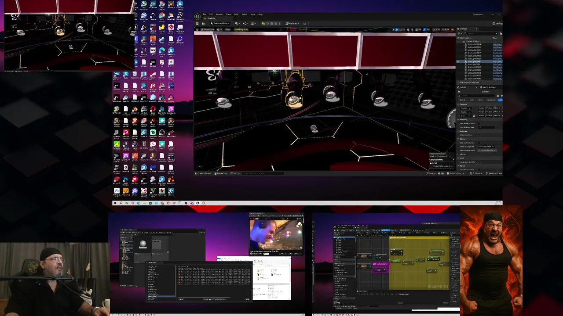
Task: Open the quick add content dropdown icon
Action: click(238, 23)
